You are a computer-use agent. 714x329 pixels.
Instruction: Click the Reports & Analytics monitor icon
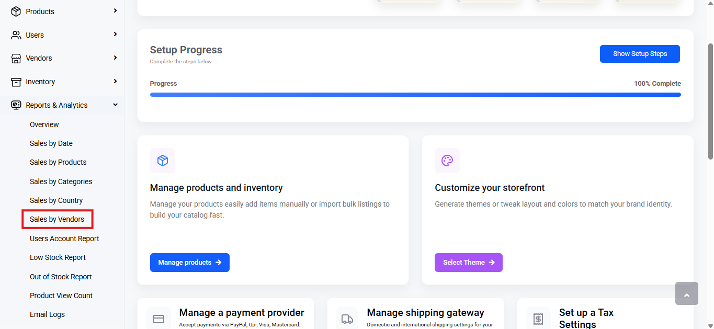(x=16, y=105)
